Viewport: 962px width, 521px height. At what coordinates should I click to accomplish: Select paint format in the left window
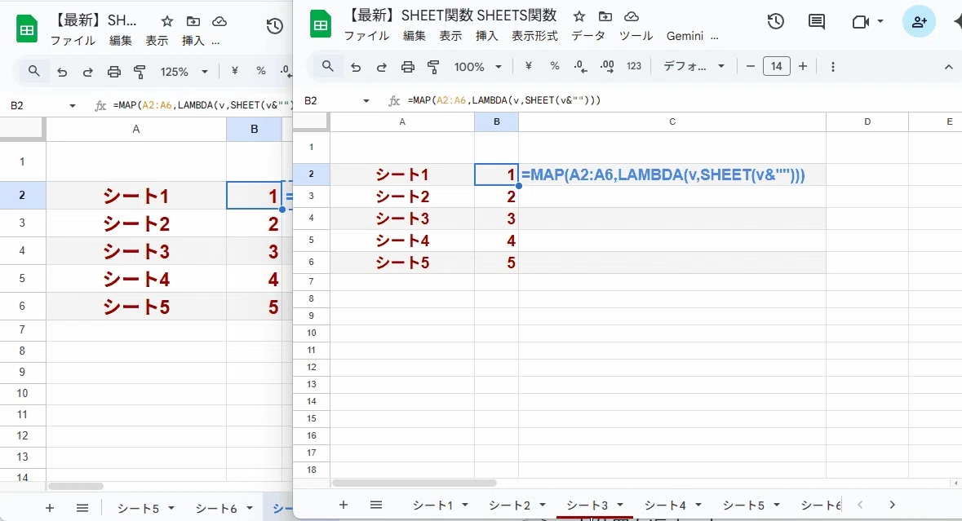140,72
